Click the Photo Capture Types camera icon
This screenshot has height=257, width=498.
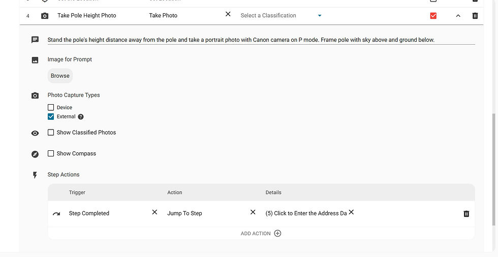(35, 95)
